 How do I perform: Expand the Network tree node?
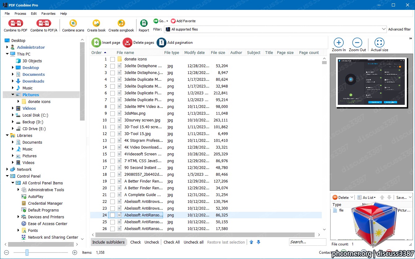click(7, 169)
